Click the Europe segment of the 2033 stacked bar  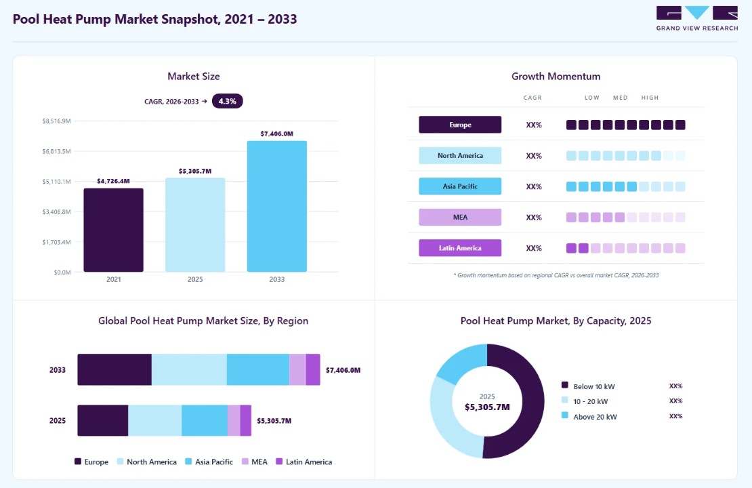114,369
